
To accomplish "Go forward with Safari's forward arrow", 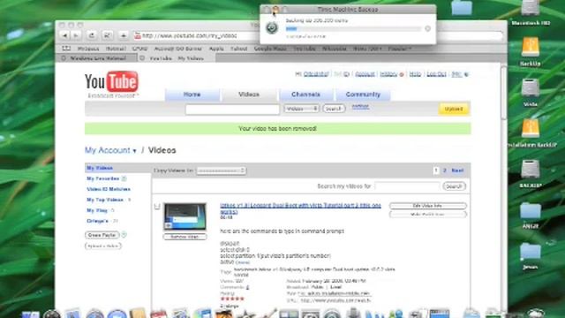I will pyautogui.click(x=76, y=35).
